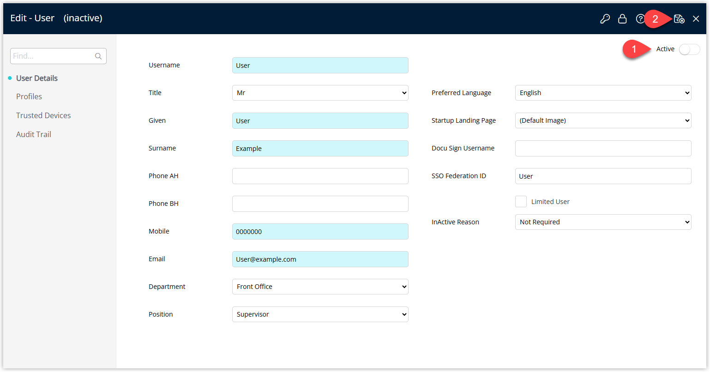Go to Profiles section
The width and height of the screenshot is (710, 372).
point(29,96)
